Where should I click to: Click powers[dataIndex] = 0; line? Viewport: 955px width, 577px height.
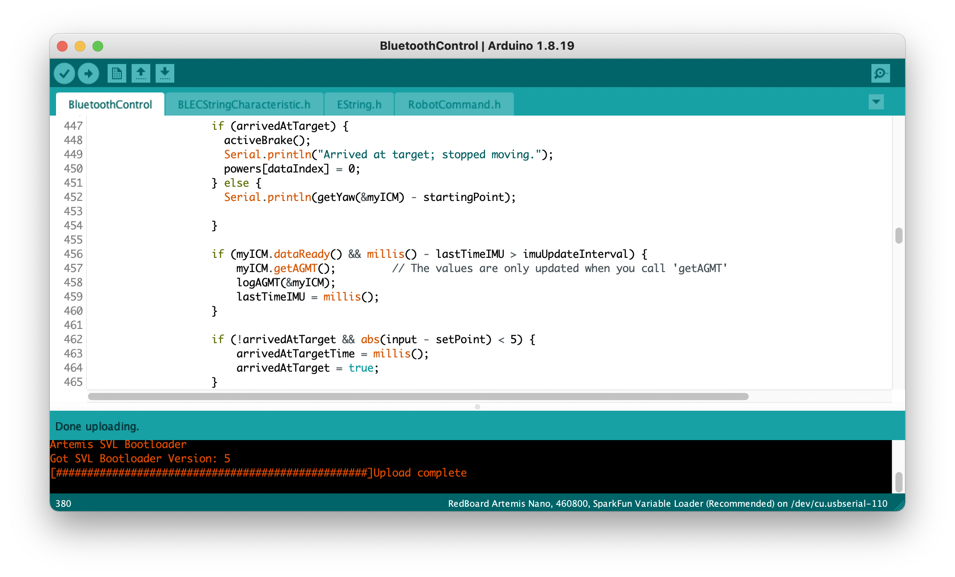292,169
